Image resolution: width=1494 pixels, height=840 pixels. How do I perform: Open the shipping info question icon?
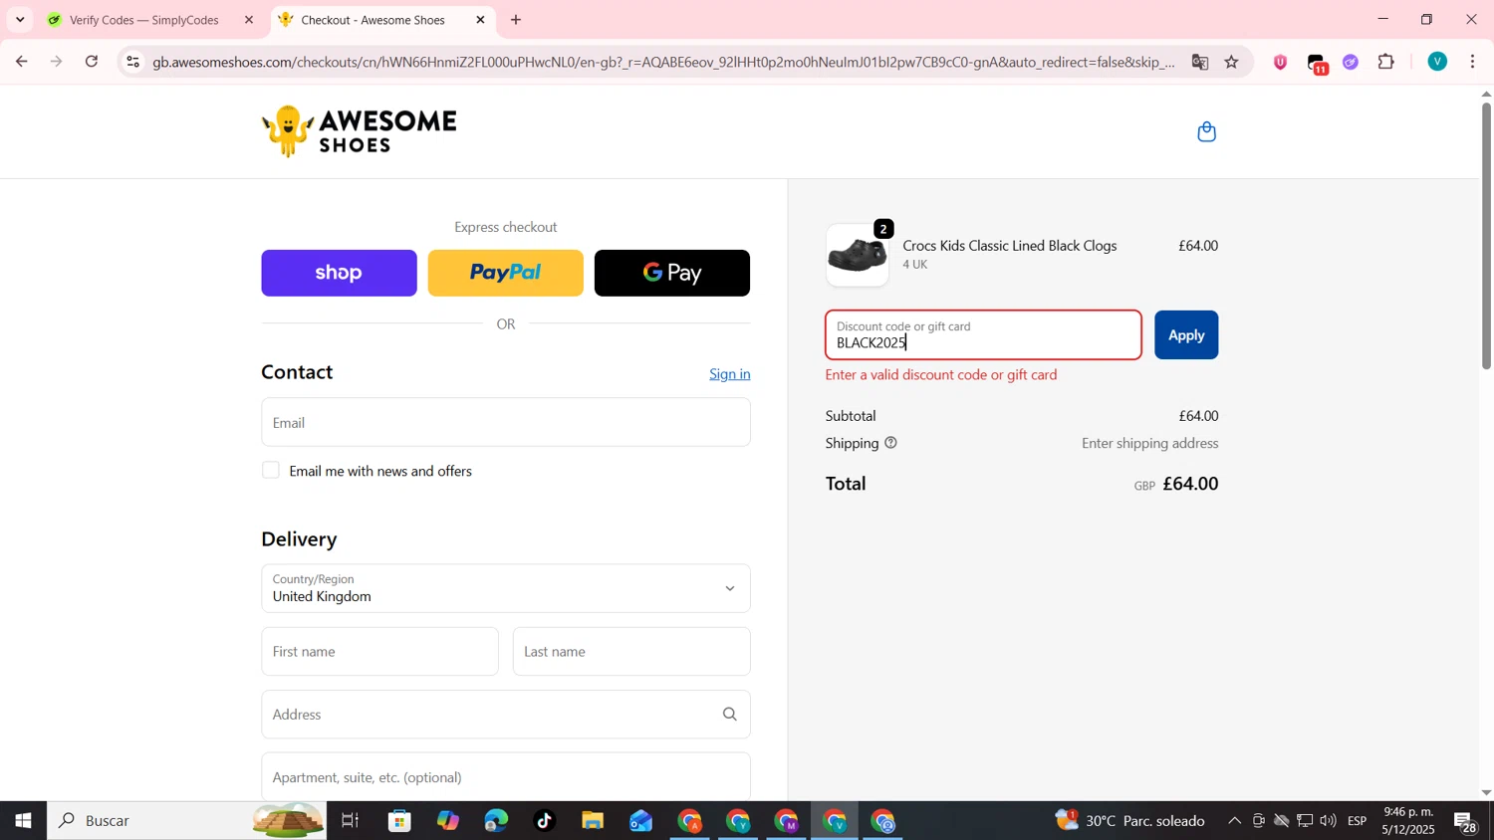[x=890, y=443]
